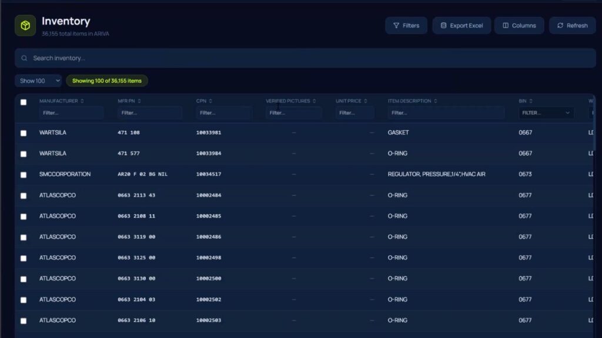
Task: Click the CPN filter input
Action: click(x=224, y=113)
